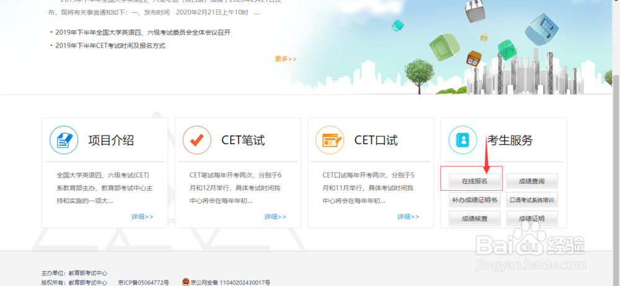
Task: Click the 版权所有:教育部考试中心 footer text
Action: pyautogui.click(x=74, y=282)
